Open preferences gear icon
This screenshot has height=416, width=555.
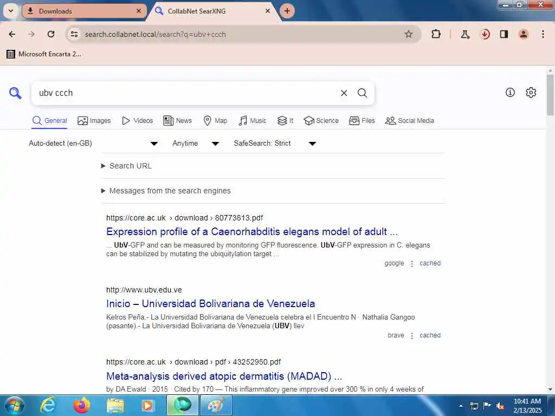[531, 92]
